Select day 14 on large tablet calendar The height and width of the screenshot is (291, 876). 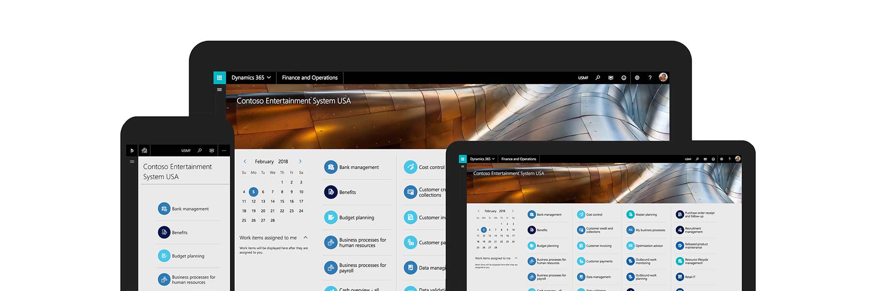pyautogui.click(x=272, y=201)
